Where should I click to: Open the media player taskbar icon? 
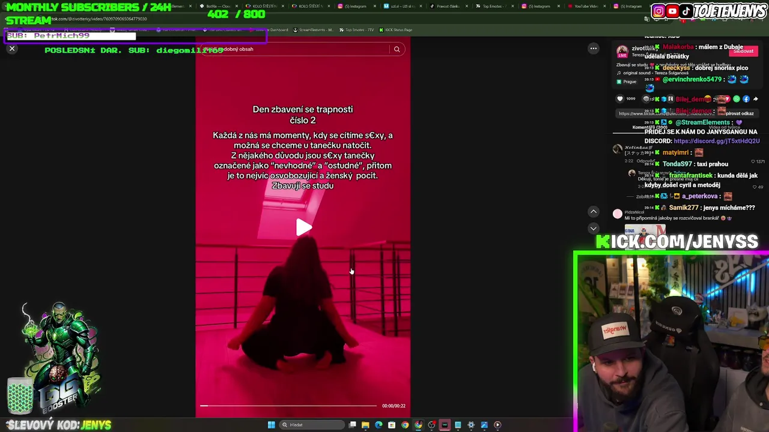(x=497, y=425)
